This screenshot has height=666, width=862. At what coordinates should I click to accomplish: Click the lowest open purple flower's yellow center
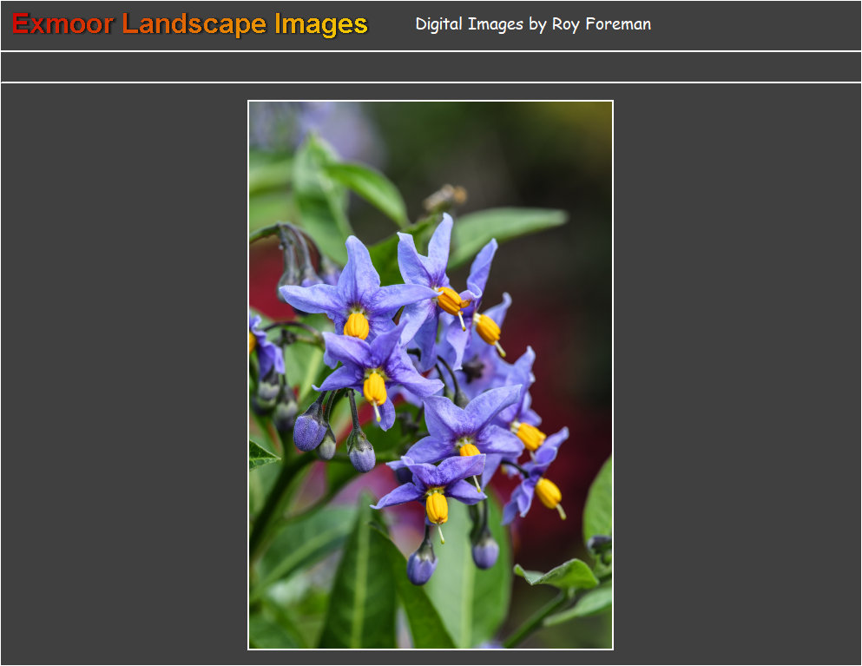click(x=437, y=506)
